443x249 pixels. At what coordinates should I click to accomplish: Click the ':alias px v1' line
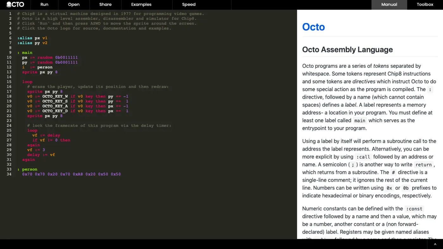coord(35,38)
